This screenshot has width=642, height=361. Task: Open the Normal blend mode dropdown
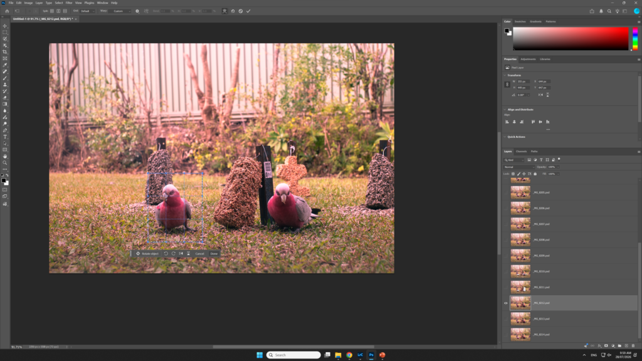pos(518,167)
